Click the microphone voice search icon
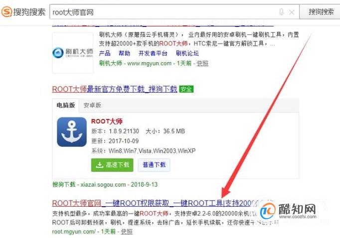The width and height of the screenshot is (340, 238). click(x=281, y=12)
